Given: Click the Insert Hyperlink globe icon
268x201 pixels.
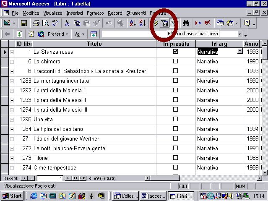Looking at the screenshot, I should click(121, 23).
